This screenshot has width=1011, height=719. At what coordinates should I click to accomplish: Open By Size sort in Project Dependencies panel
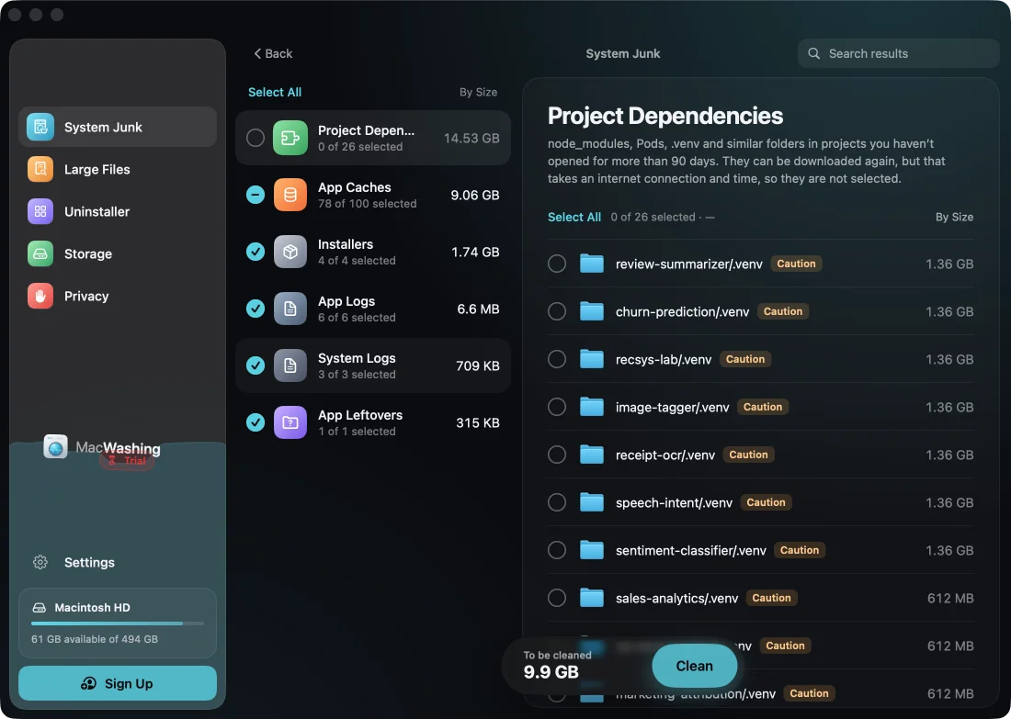point(954,217)
